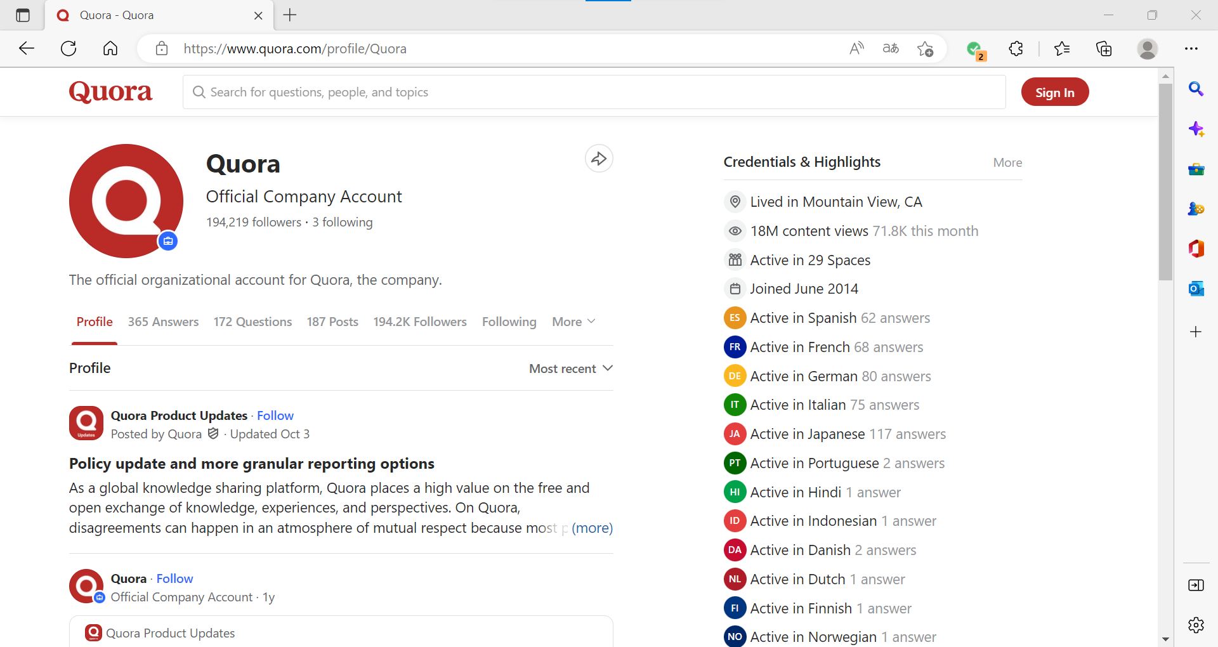The width and height of the screenshot is (1218, 647).
Task: Click Active in Italian credential
Action: click(822, 405)
